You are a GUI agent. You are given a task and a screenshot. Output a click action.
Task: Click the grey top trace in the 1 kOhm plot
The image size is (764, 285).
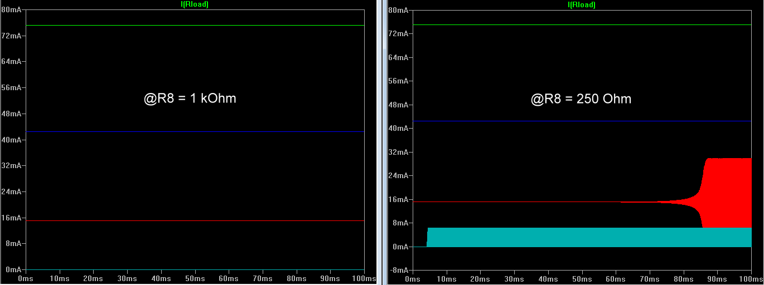(195, 25)
